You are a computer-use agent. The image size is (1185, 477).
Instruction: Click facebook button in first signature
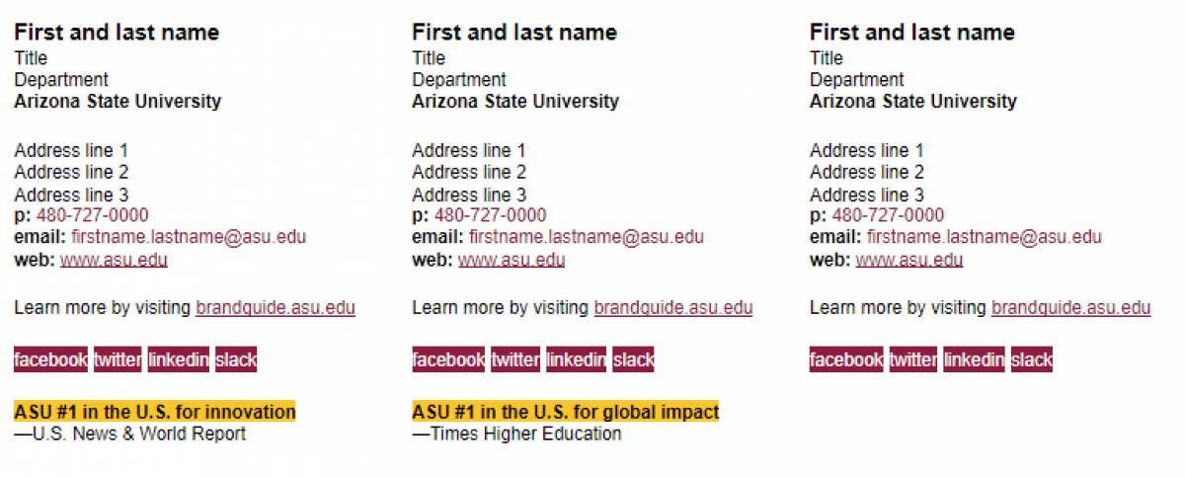click(x=50, y=360)
